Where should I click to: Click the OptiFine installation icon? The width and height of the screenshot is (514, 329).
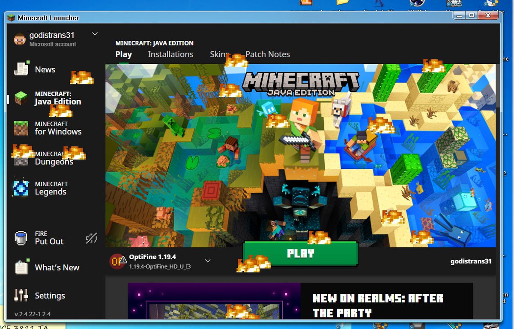[x=117, y=261]
